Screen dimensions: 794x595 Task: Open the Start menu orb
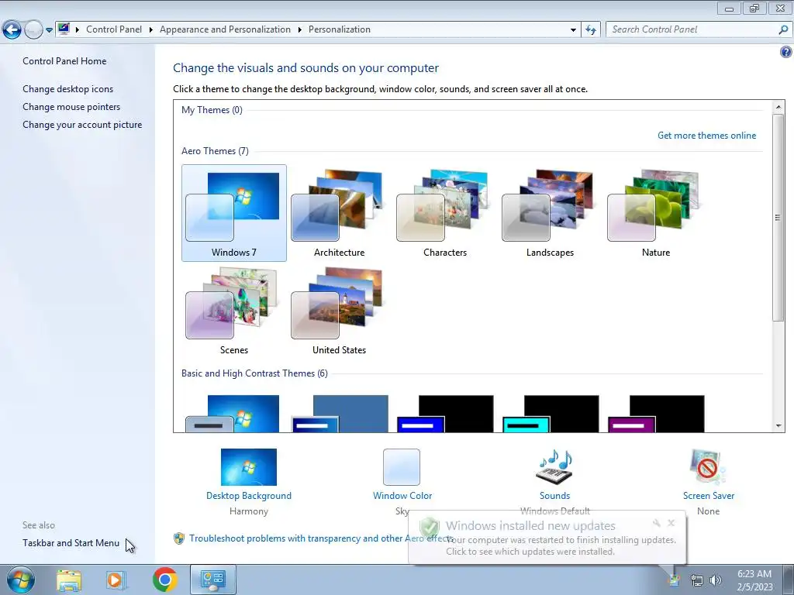tap(20, 580)
